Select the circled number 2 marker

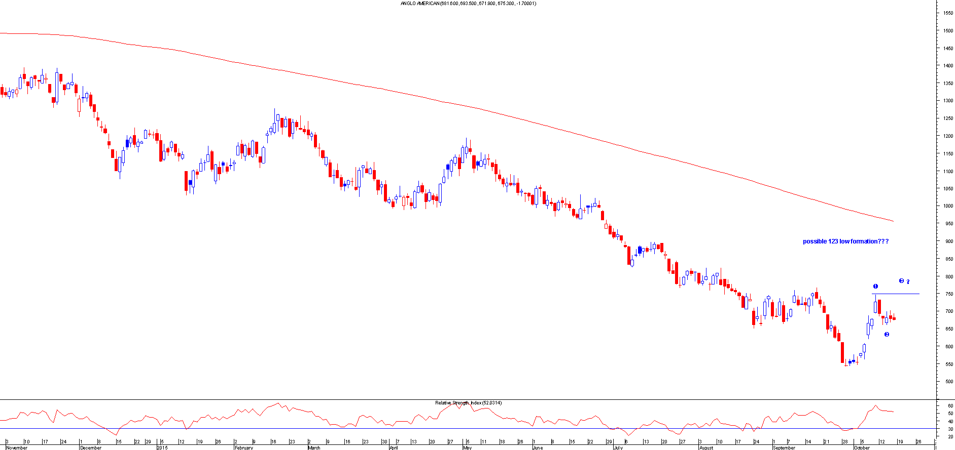887,335
